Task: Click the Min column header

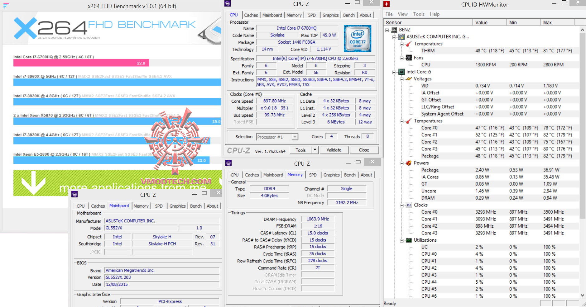Action: point(524,22)
